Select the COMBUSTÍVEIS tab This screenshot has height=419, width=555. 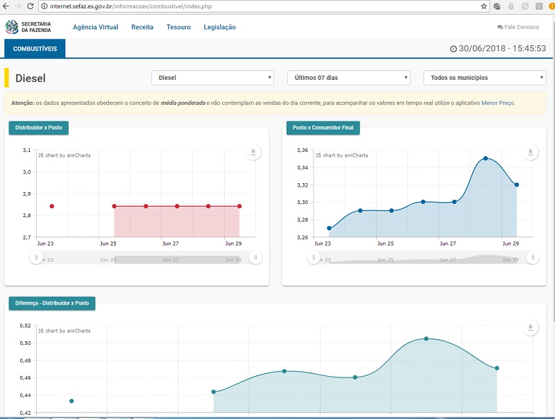pyautogui.click(x=35, y=49)
